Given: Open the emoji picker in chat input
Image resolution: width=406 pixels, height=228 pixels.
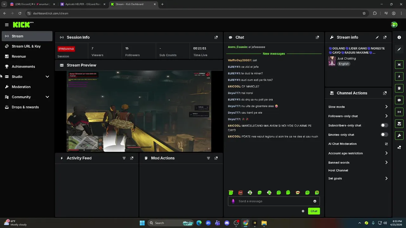Looking at the screenshot, I should tap(315, 201).
